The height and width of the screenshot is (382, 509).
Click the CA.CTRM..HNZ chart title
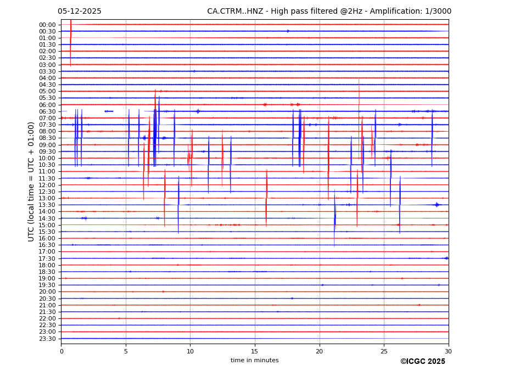[329, 12]
